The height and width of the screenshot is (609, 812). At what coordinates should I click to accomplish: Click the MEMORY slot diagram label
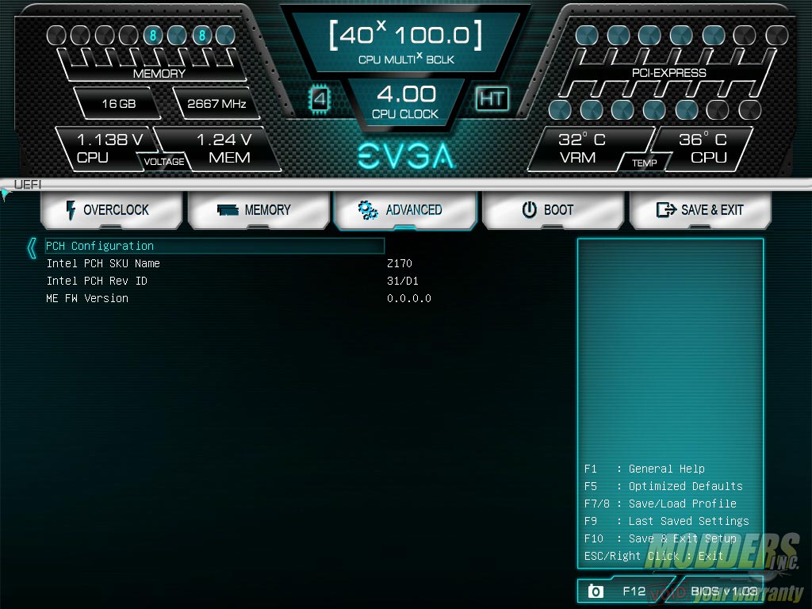(x=159, y=74)
